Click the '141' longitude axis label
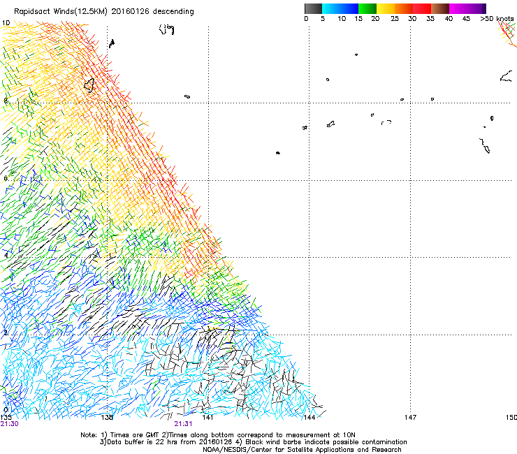This screenshot has height=454, width=517. click(208, 418)
